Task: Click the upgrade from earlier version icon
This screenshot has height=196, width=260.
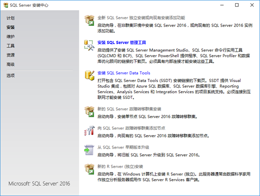Action: pos(89,150)
